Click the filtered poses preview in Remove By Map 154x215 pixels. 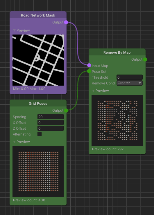point(117,120)
